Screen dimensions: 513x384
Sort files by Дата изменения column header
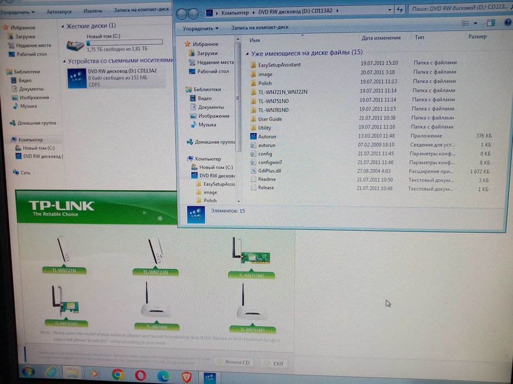click(x=381, y=38)
